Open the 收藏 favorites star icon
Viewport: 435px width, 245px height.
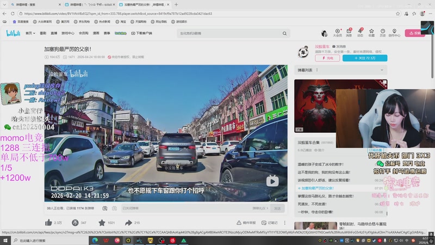click(371, 33)
